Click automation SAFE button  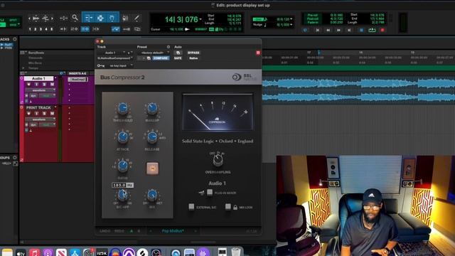pyautogui.click(x=178, y=58)
